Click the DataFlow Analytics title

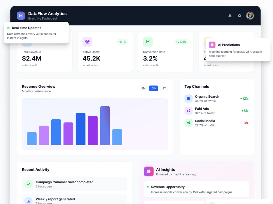pyautogui.click(x=47, y=14)
